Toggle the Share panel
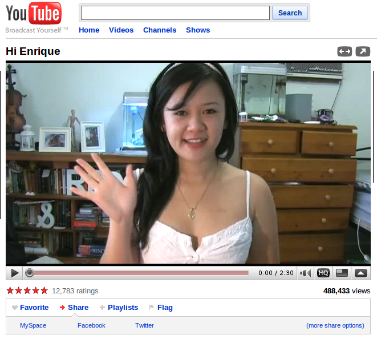This screenshot has width=377, height=343. 78,308
